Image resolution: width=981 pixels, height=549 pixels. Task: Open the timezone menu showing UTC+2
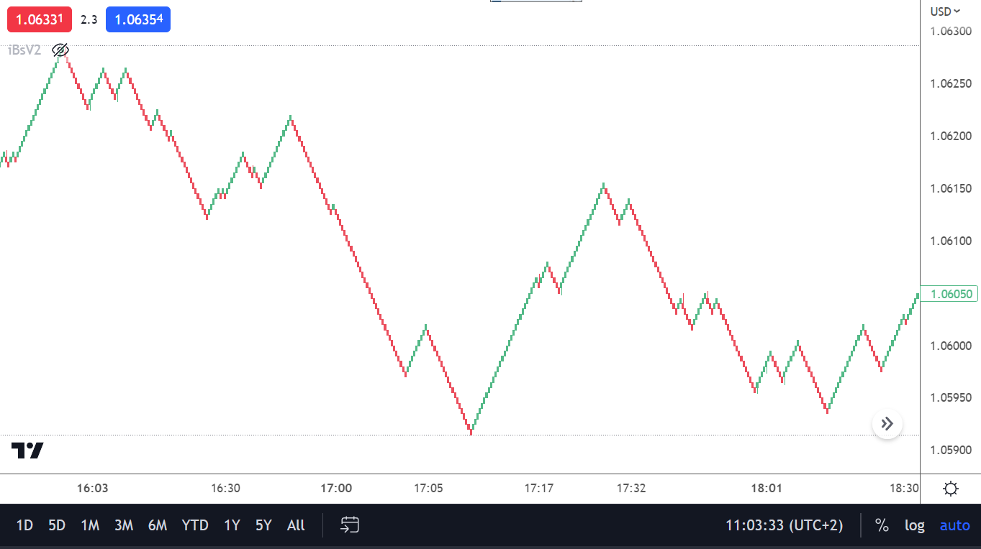[x=784, y=525]
